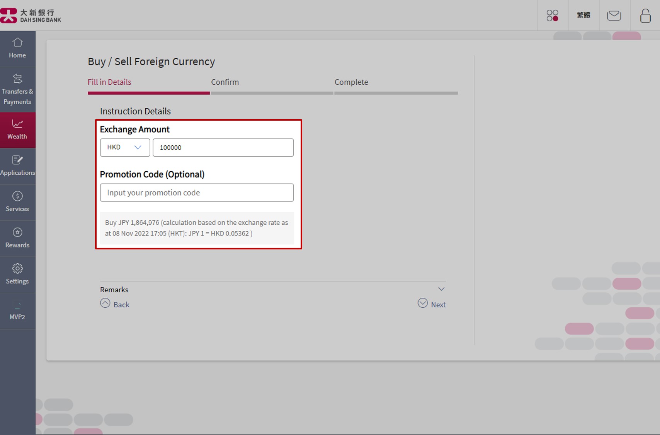Click the padlock logout icon
Screen dimensions: 660x435
645,16
